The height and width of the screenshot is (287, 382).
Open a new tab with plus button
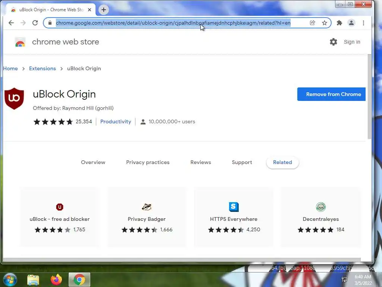(x=104, y=10)
